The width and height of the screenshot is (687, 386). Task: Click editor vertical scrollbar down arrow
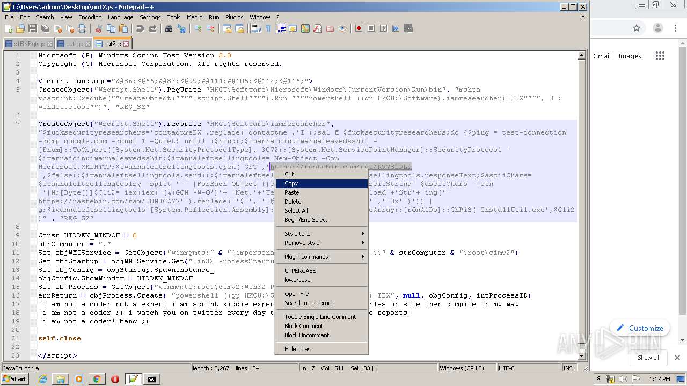tap(581, 355)
